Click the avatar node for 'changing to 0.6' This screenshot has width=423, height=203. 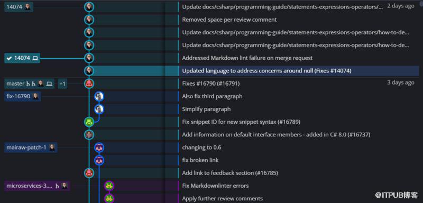click(99, 147)
